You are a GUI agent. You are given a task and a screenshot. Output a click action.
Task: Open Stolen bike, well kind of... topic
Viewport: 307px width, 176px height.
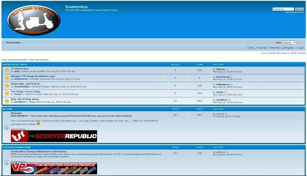[x=26, y=84]
